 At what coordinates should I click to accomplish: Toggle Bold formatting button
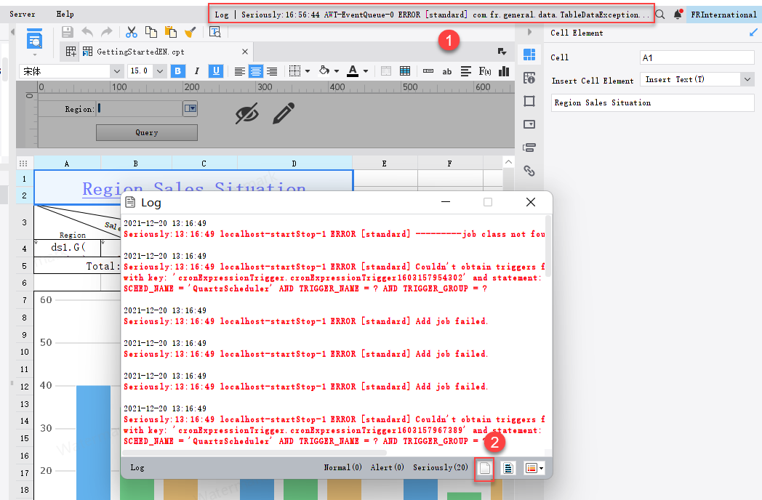178,71
